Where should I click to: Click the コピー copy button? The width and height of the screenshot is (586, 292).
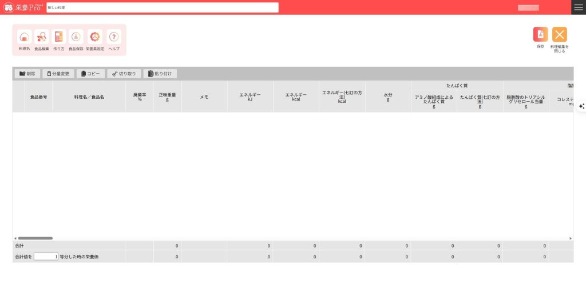pos(90,74)
